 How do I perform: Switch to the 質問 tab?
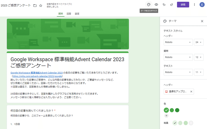(61, 14)
